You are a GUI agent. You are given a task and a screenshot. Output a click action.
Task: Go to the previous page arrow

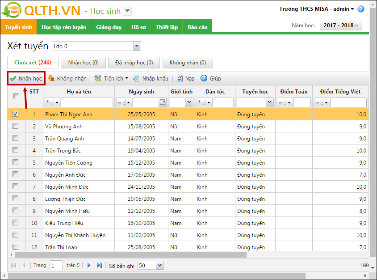24,265
